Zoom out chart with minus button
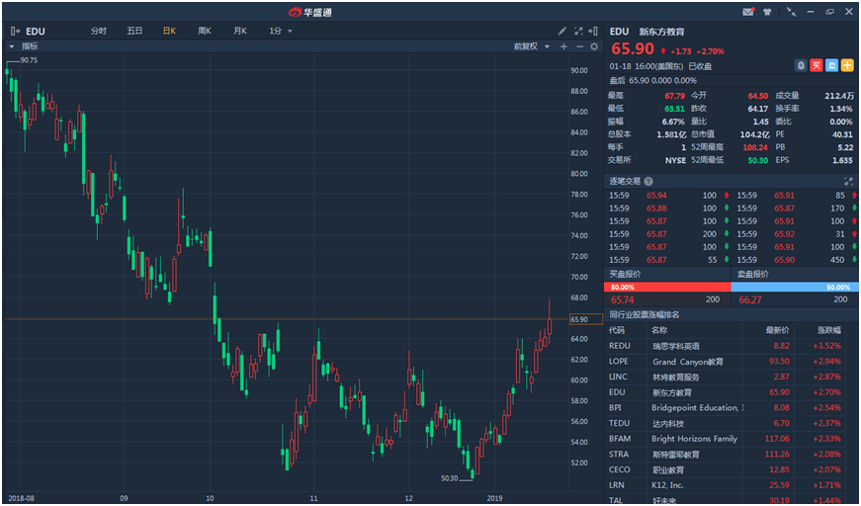This screenshot has height=506, width=861. click(579, 46)
